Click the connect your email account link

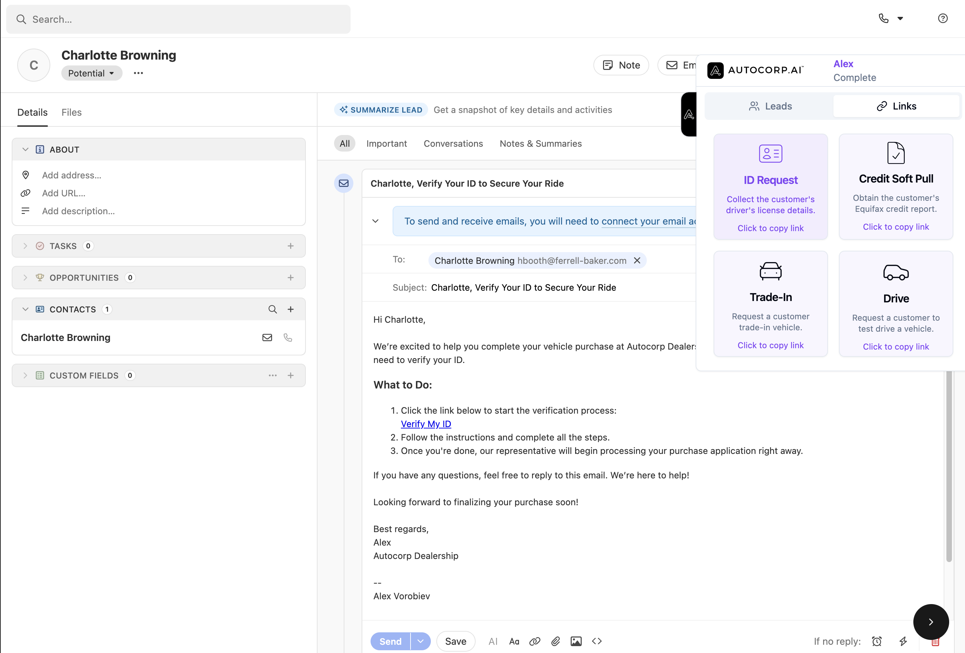[x=648, y=221]
